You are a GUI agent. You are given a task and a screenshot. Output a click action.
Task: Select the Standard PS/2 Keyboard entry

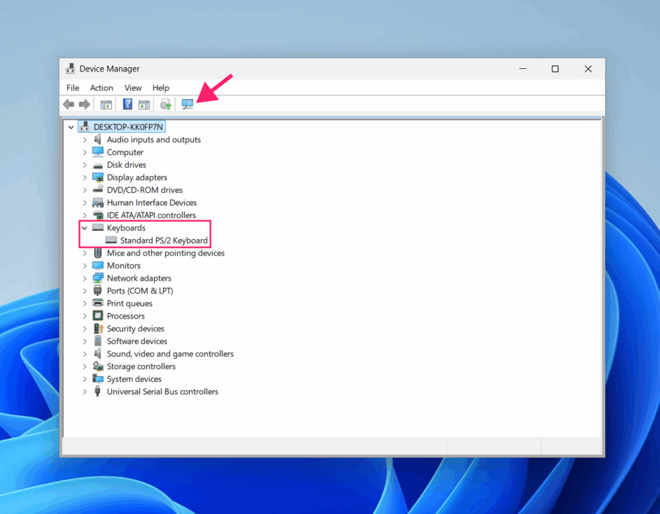164,240
